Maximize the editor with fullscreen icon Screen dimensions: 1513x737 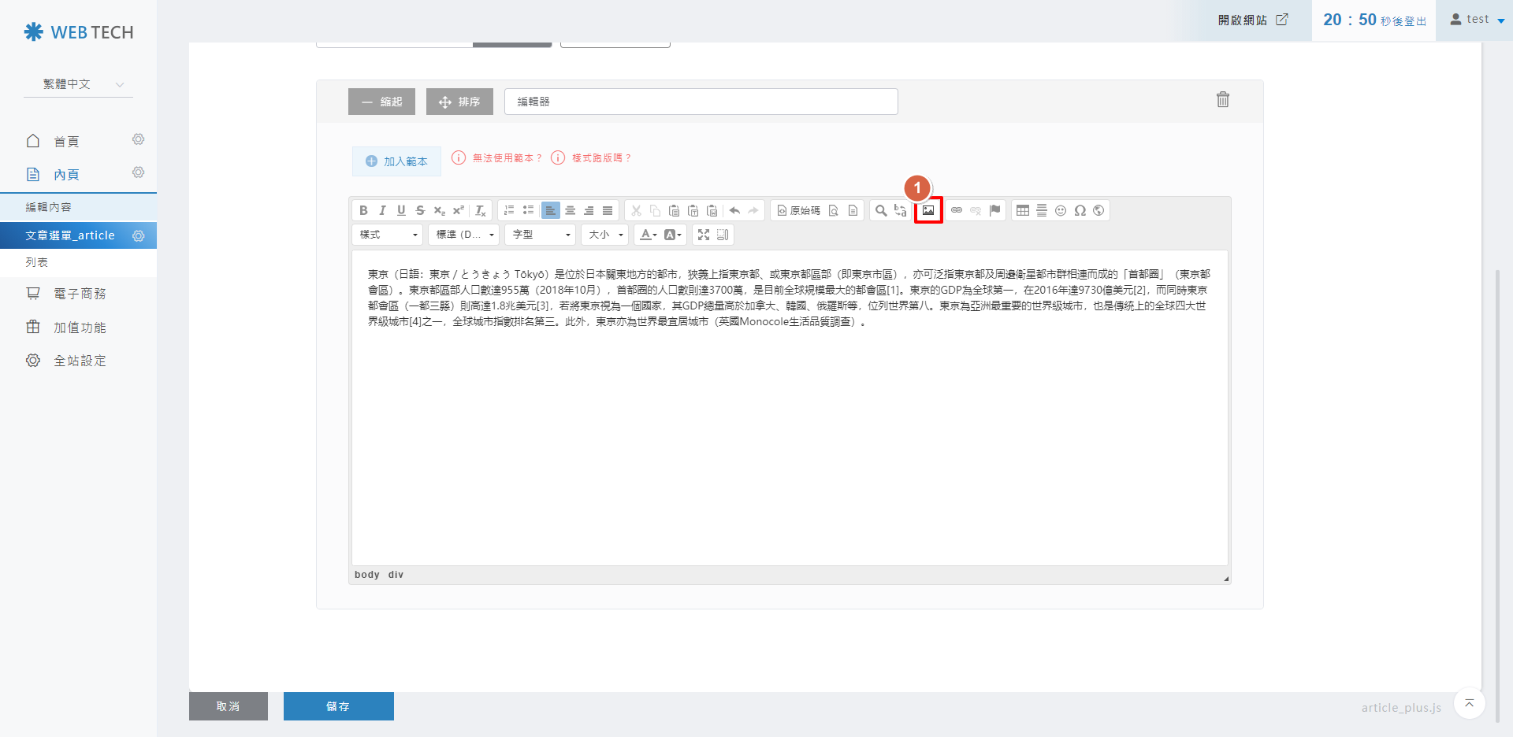coord(704,235)
